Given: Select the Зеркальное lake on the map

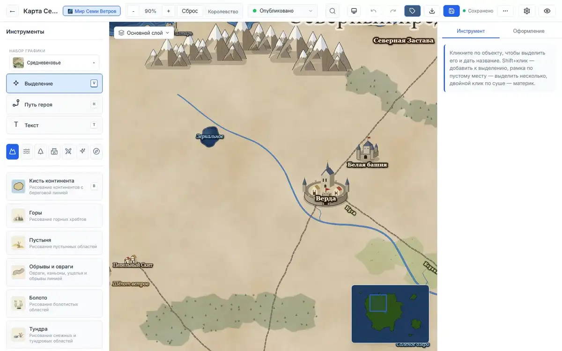Looking at the screenshot, I should point(209,137).
